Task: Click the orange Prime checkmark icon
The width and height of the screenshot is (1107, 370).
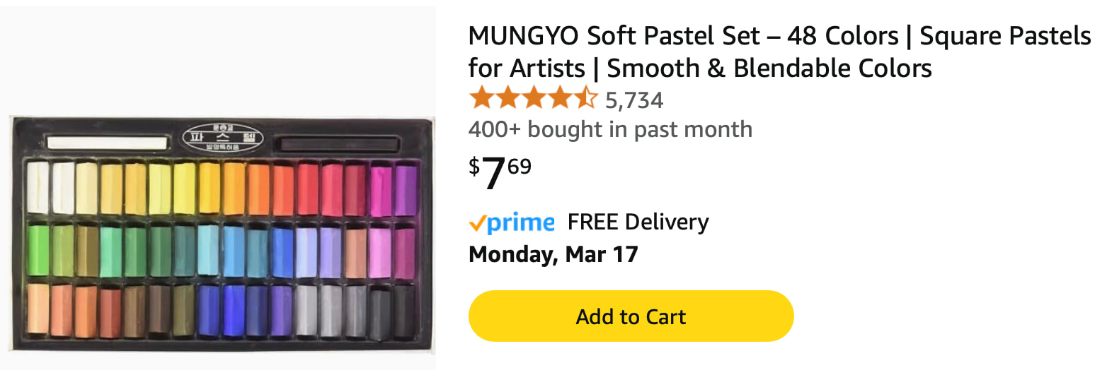Action: click(477, 223)
